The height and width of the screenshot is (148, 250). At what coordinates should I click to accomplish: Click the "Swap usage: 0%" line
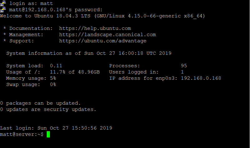[x=31, y=84]
